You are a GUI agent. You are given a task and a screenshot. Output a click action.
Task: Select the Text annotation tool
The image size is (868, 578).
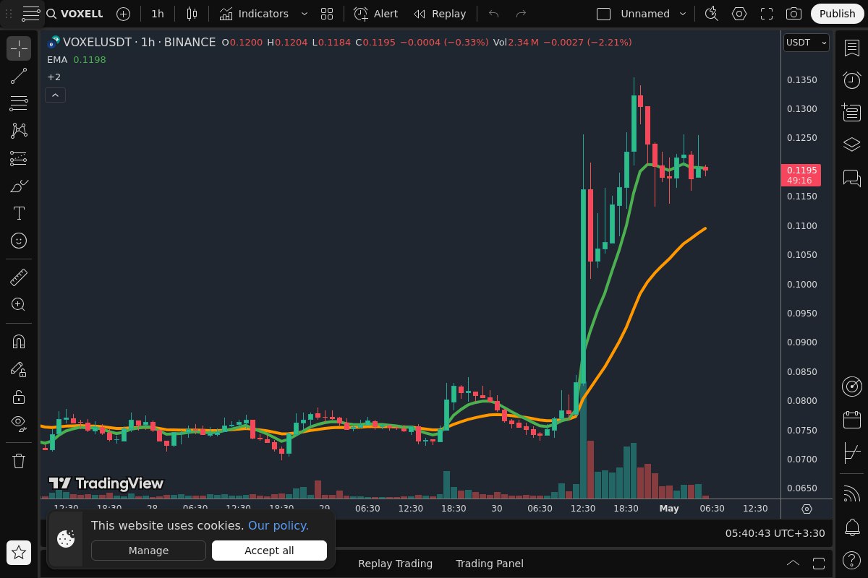(x=19, y=213)
